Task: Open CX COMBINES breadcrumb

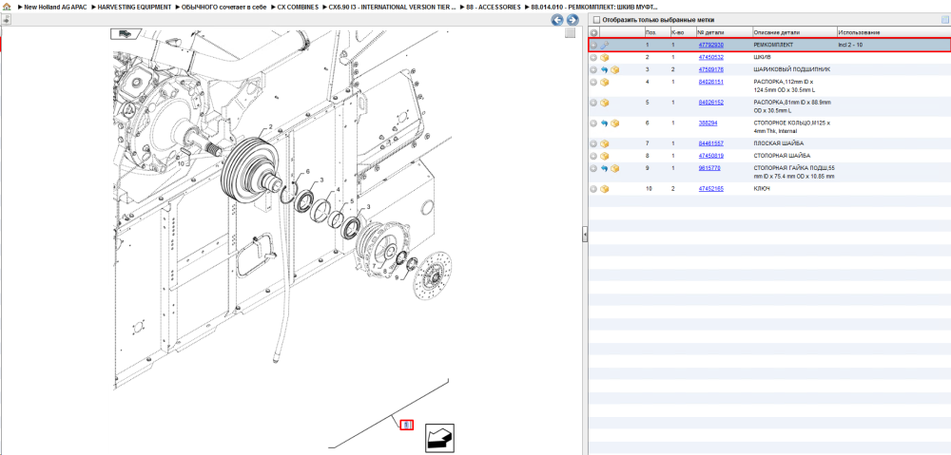Action: (298, 7)
